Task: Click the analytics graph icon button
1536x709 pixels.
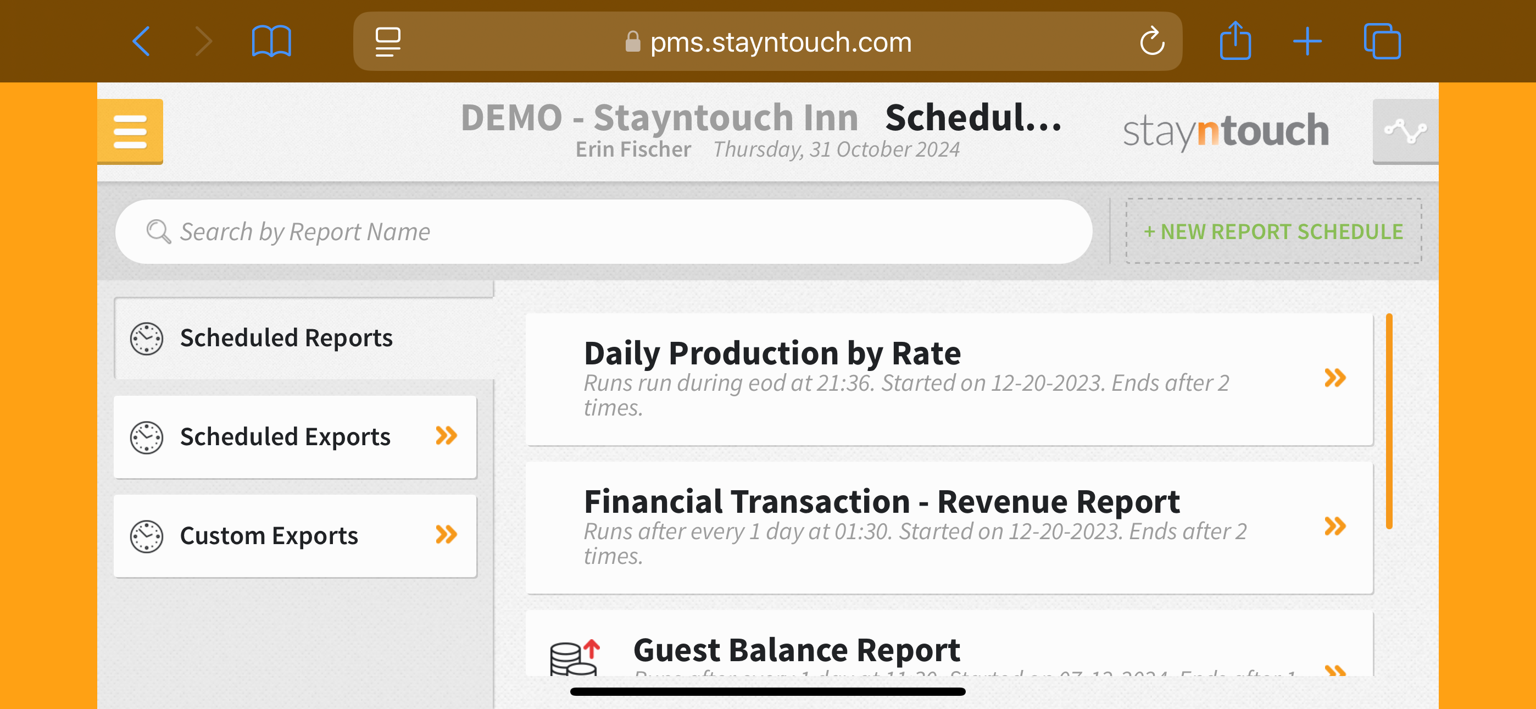Action: [1405, 131]
